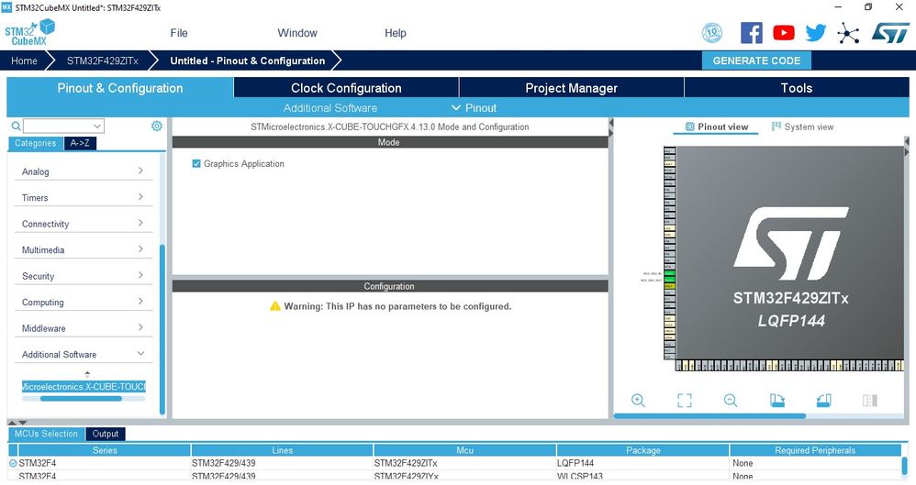Zoom out of the pinout view
Screen dimensions: 916x485
pyautogui.click(x=731, y=401)
